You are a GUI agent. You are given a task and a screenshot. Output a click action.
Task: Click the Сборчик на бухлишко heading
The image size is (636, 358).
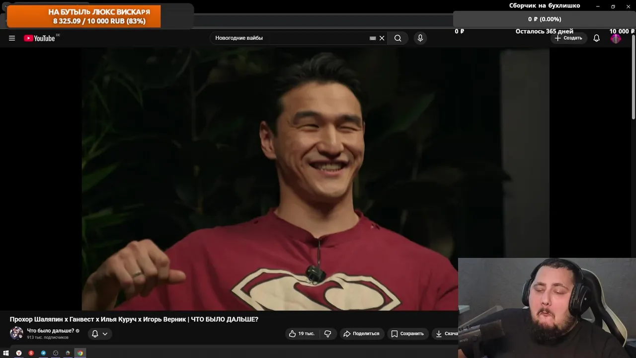coord(545,5)
